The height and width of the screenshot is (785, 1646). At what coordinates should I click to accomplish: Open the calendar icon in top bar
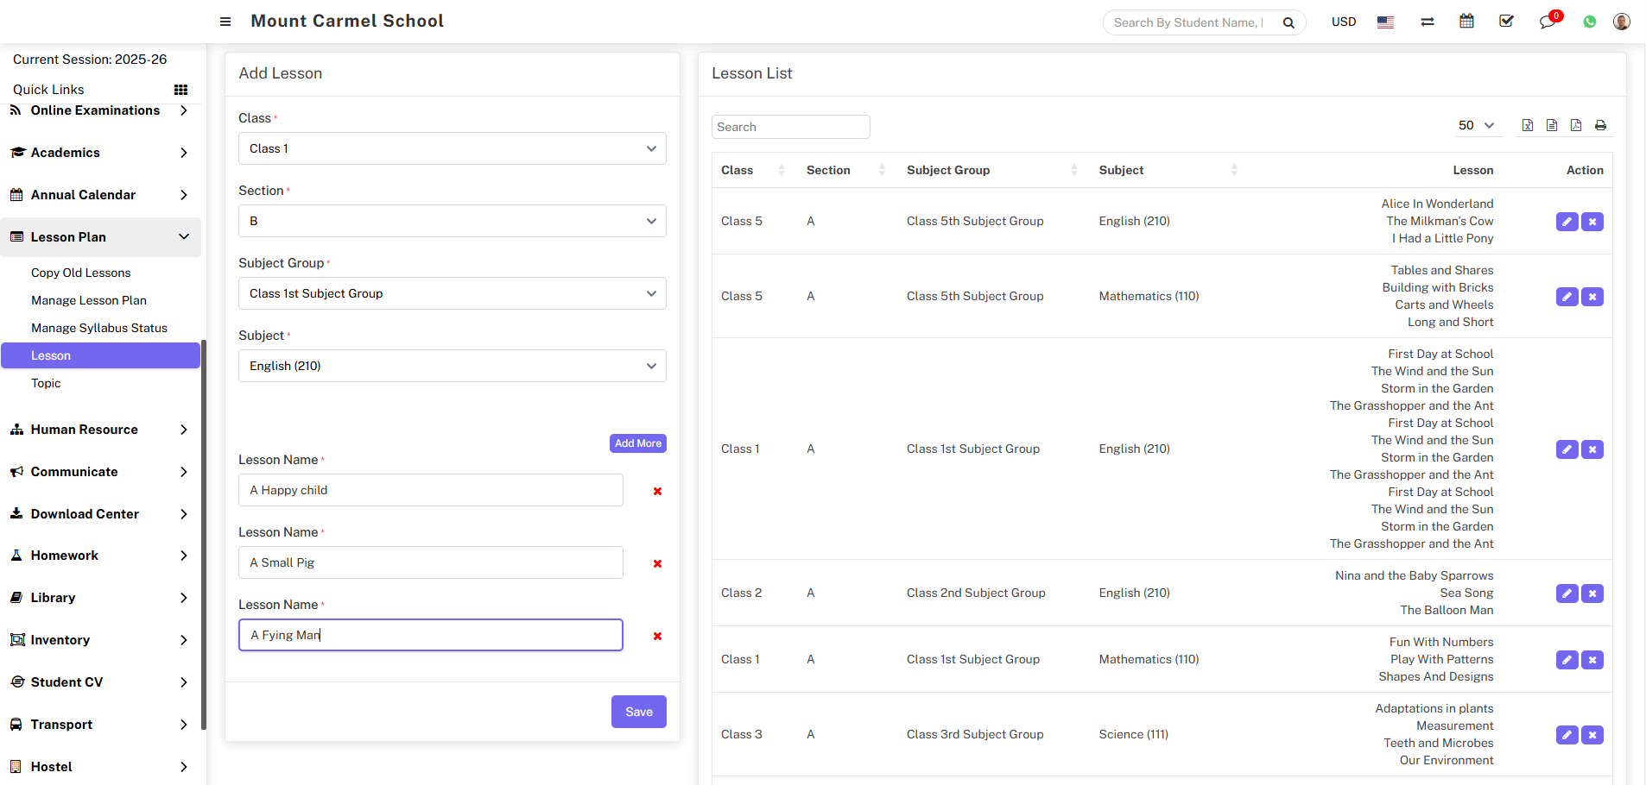point(1466,22)
